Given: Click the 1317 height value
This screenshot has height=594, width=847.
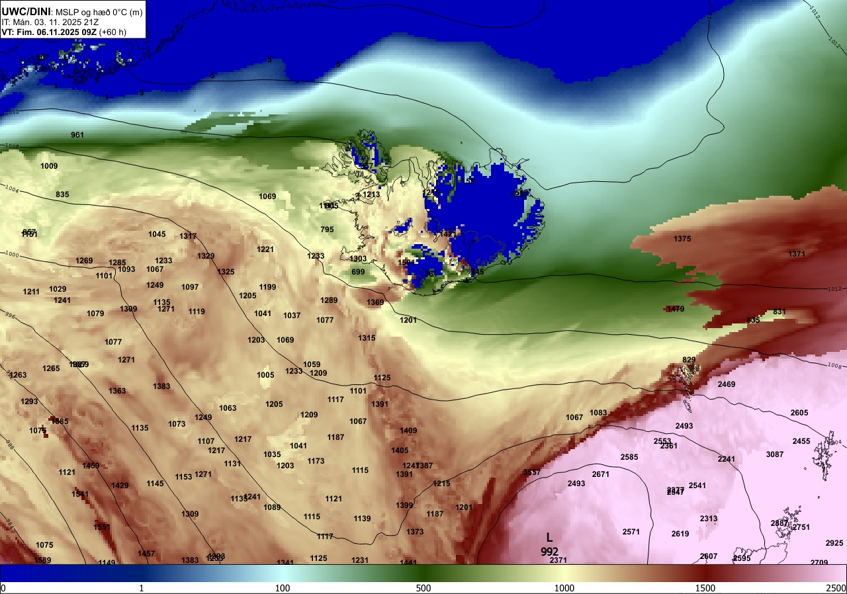Looking at the screenshot, I should [x=188, y=236].
